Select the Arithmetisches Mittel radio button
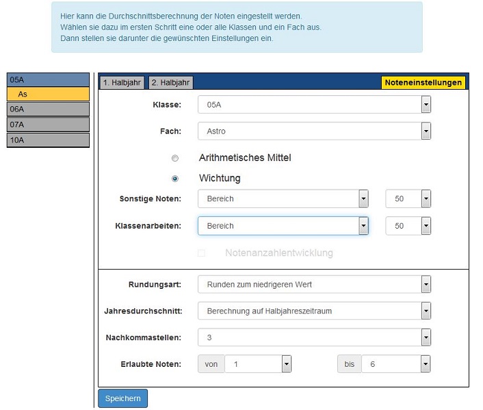 click(175, 158)
